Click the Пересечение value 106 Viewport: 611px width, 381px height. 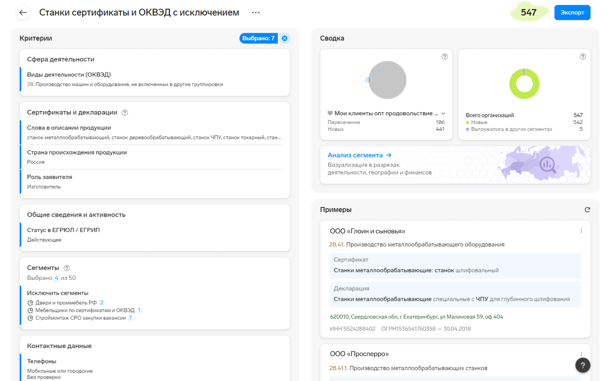click(x=440, y=122)
